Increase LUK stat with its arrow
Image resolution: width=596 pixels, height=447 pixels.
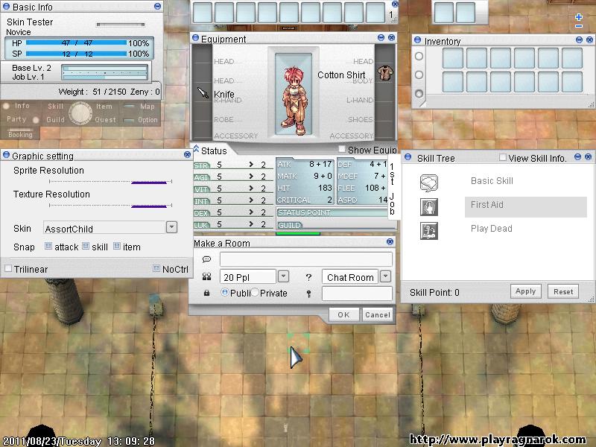251,224
